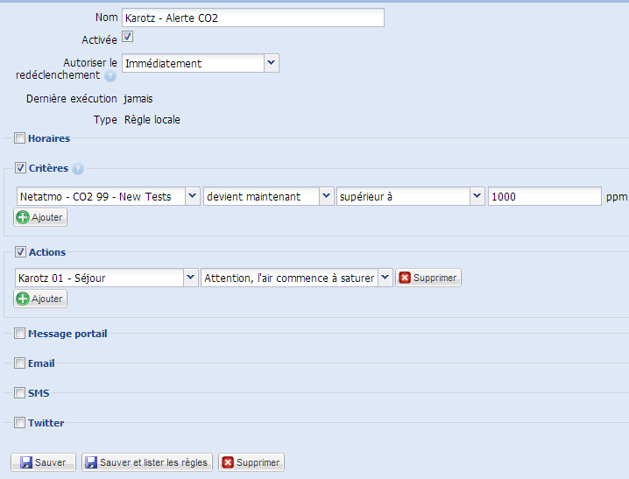Click the green plus Ajouter under Critères
The image size is (629, 479).
point(40,217)
